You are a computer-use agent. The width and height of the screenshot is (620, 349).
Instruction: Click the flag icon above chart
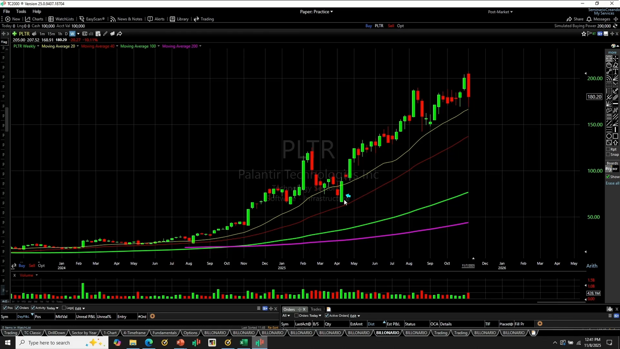pos(589,34)
